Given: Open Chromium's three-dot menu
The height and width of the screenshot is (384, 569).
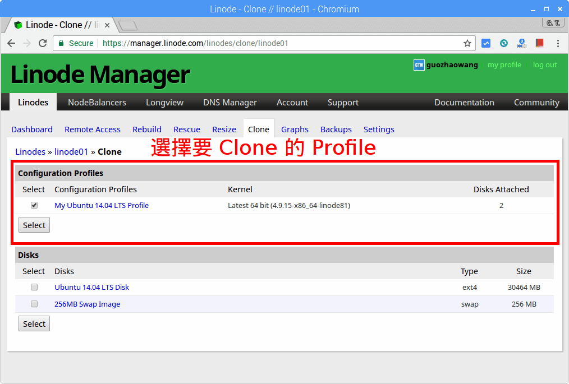Looking at the screenshot, I should (x=558, y=43).
